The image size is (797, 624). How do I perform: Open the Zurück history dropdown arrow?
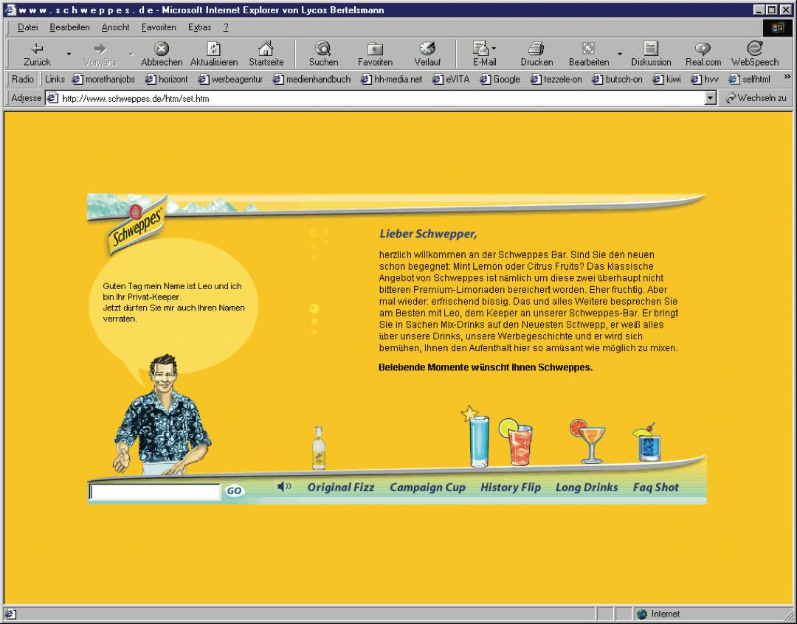click(x=69, y=54)
